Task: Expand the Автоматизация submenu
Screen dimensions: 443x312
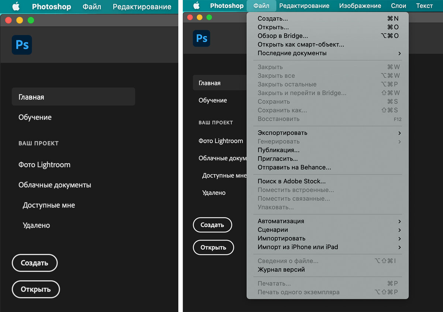Action: pyautogui.click(x=328, y=221)
